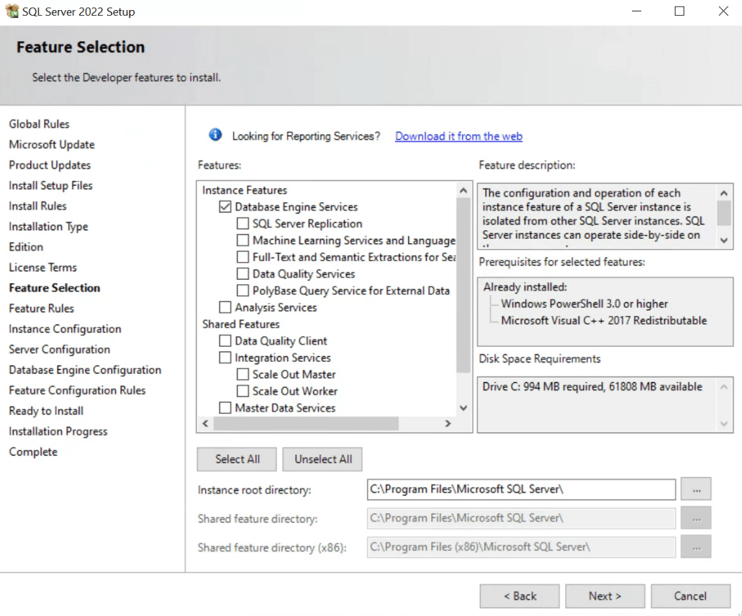Enable SQL Server Replication checkbox

243,223
